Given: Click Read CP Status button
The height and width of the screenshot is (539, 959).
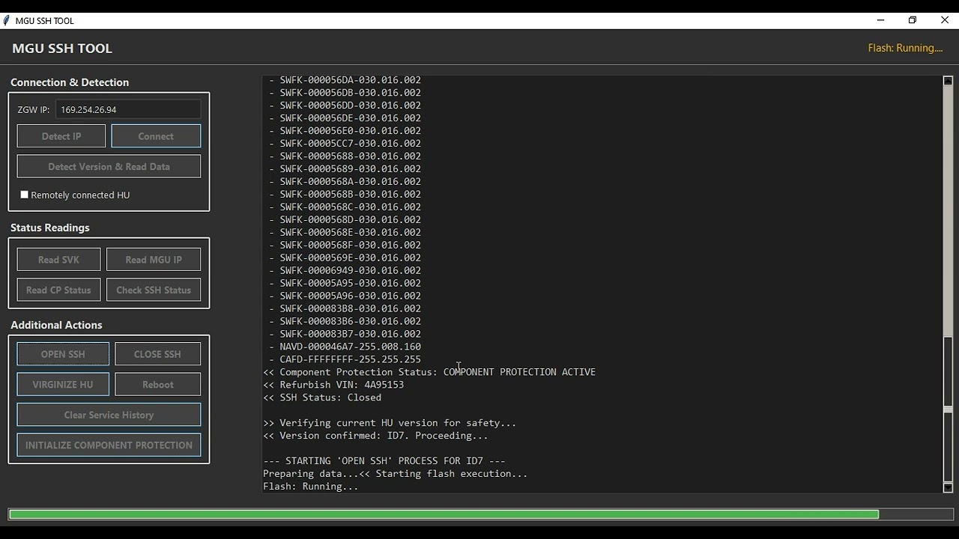Looking at the screenshot, I should click(x=58, y=290).
